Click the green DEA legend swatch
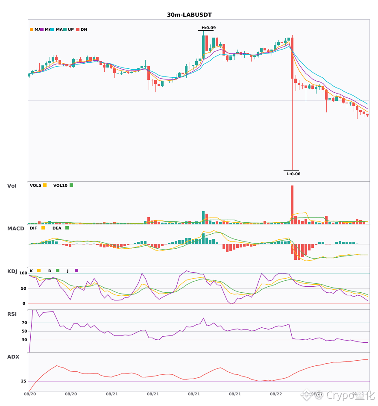This screenshot has height=406, width=378. (x=67, y=228)
